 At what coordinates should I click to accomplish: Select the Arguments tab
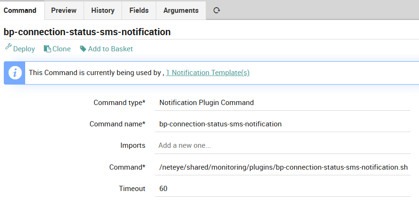pyautogui.click(x=181, y=10)
